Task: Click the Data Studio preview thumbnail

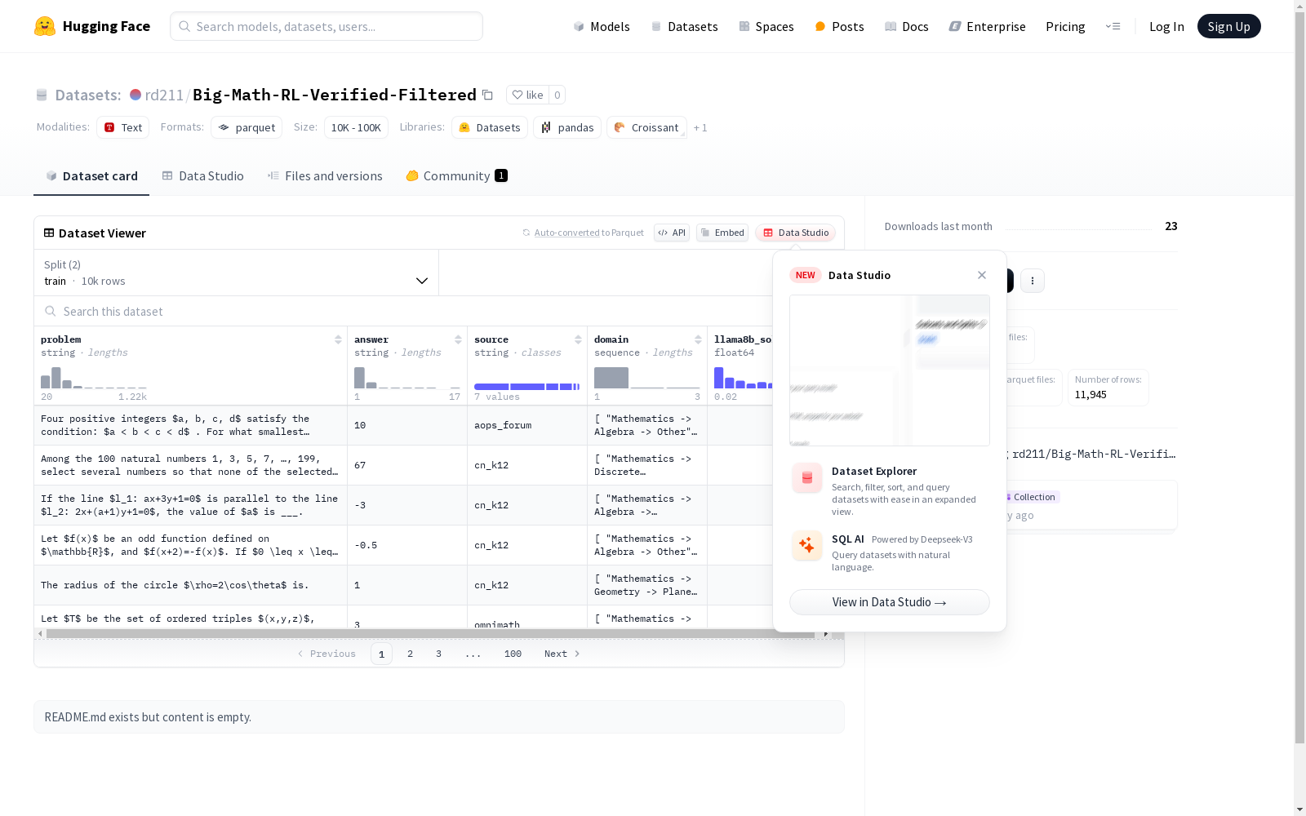Action: point(890,370)
